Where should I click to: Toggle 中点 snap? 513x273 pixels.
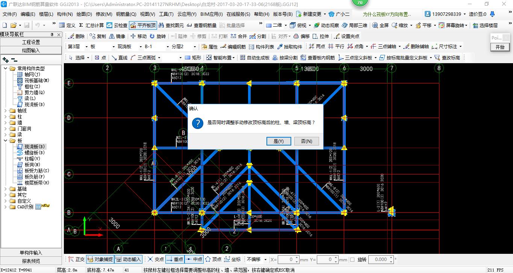click(194, 259)
